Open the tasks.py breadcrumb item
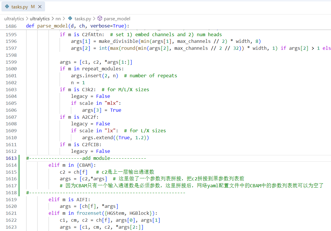 83,18
